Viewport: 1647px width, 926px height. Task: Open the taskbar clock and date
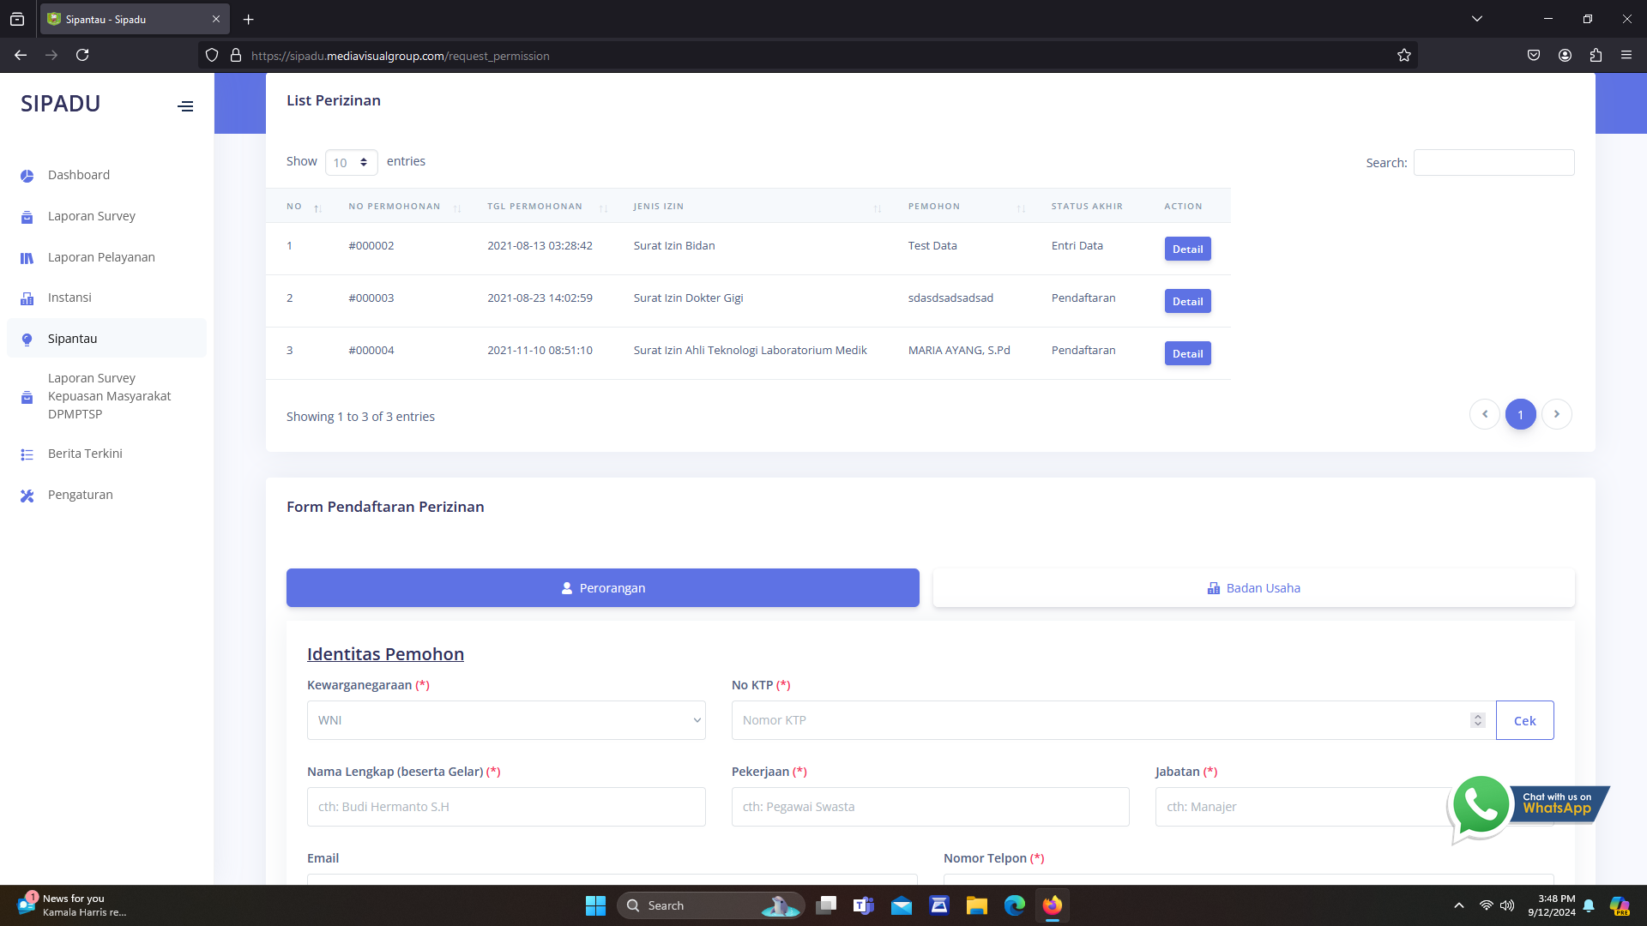coord(1551,905)
